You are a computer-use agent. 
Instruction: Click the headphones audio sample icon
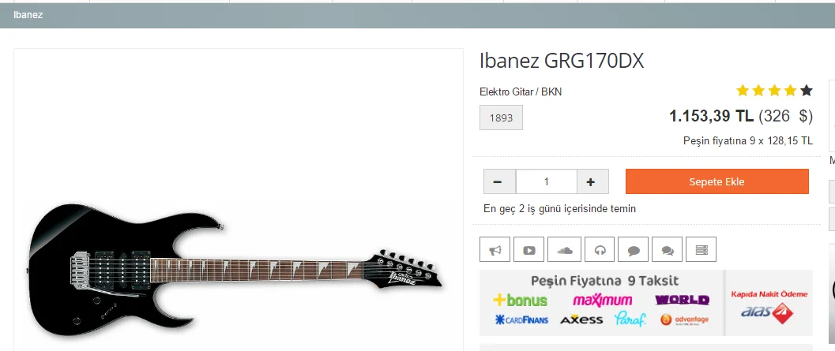[600, 249]
